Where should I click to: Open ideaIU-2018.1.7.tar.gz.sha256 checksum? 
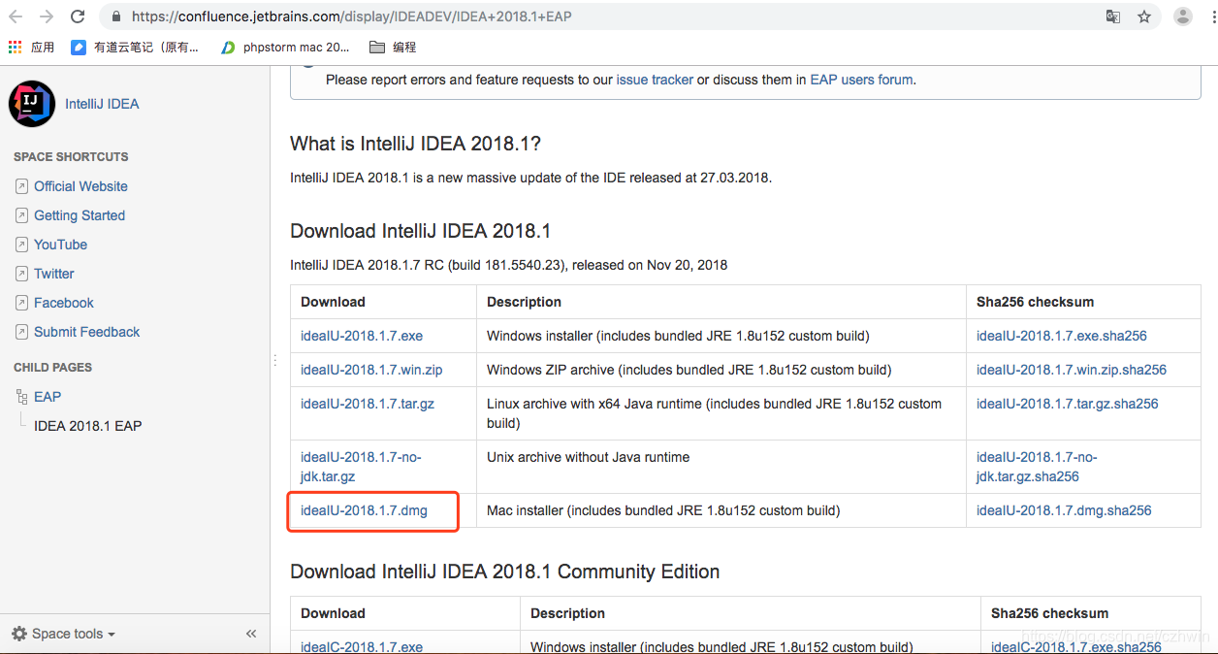pyautogui.click(x=1068, y=404)
